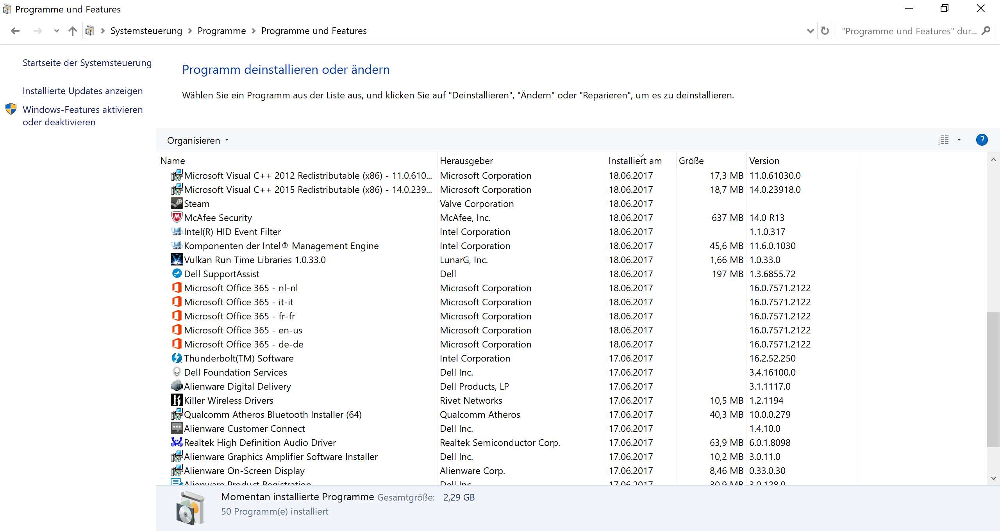
Task: Change view with the view icon button
Action: click(943, 140)
